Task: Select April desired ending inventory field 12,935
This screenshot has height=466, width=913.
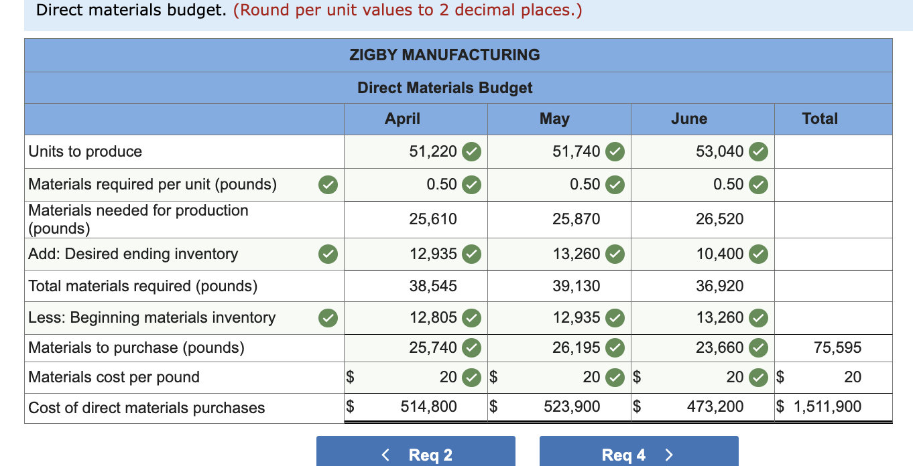Action: coord(416,254)
